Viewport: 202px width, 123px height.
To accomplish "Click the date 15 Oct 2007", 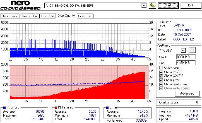I will point(182,35).
